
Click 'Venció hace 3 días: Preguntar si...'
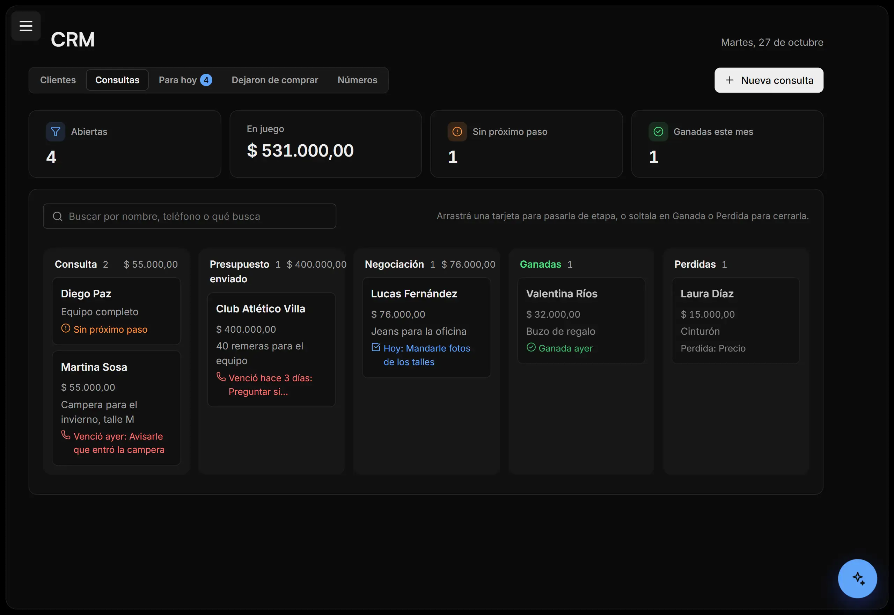click(x=270, y=385)
